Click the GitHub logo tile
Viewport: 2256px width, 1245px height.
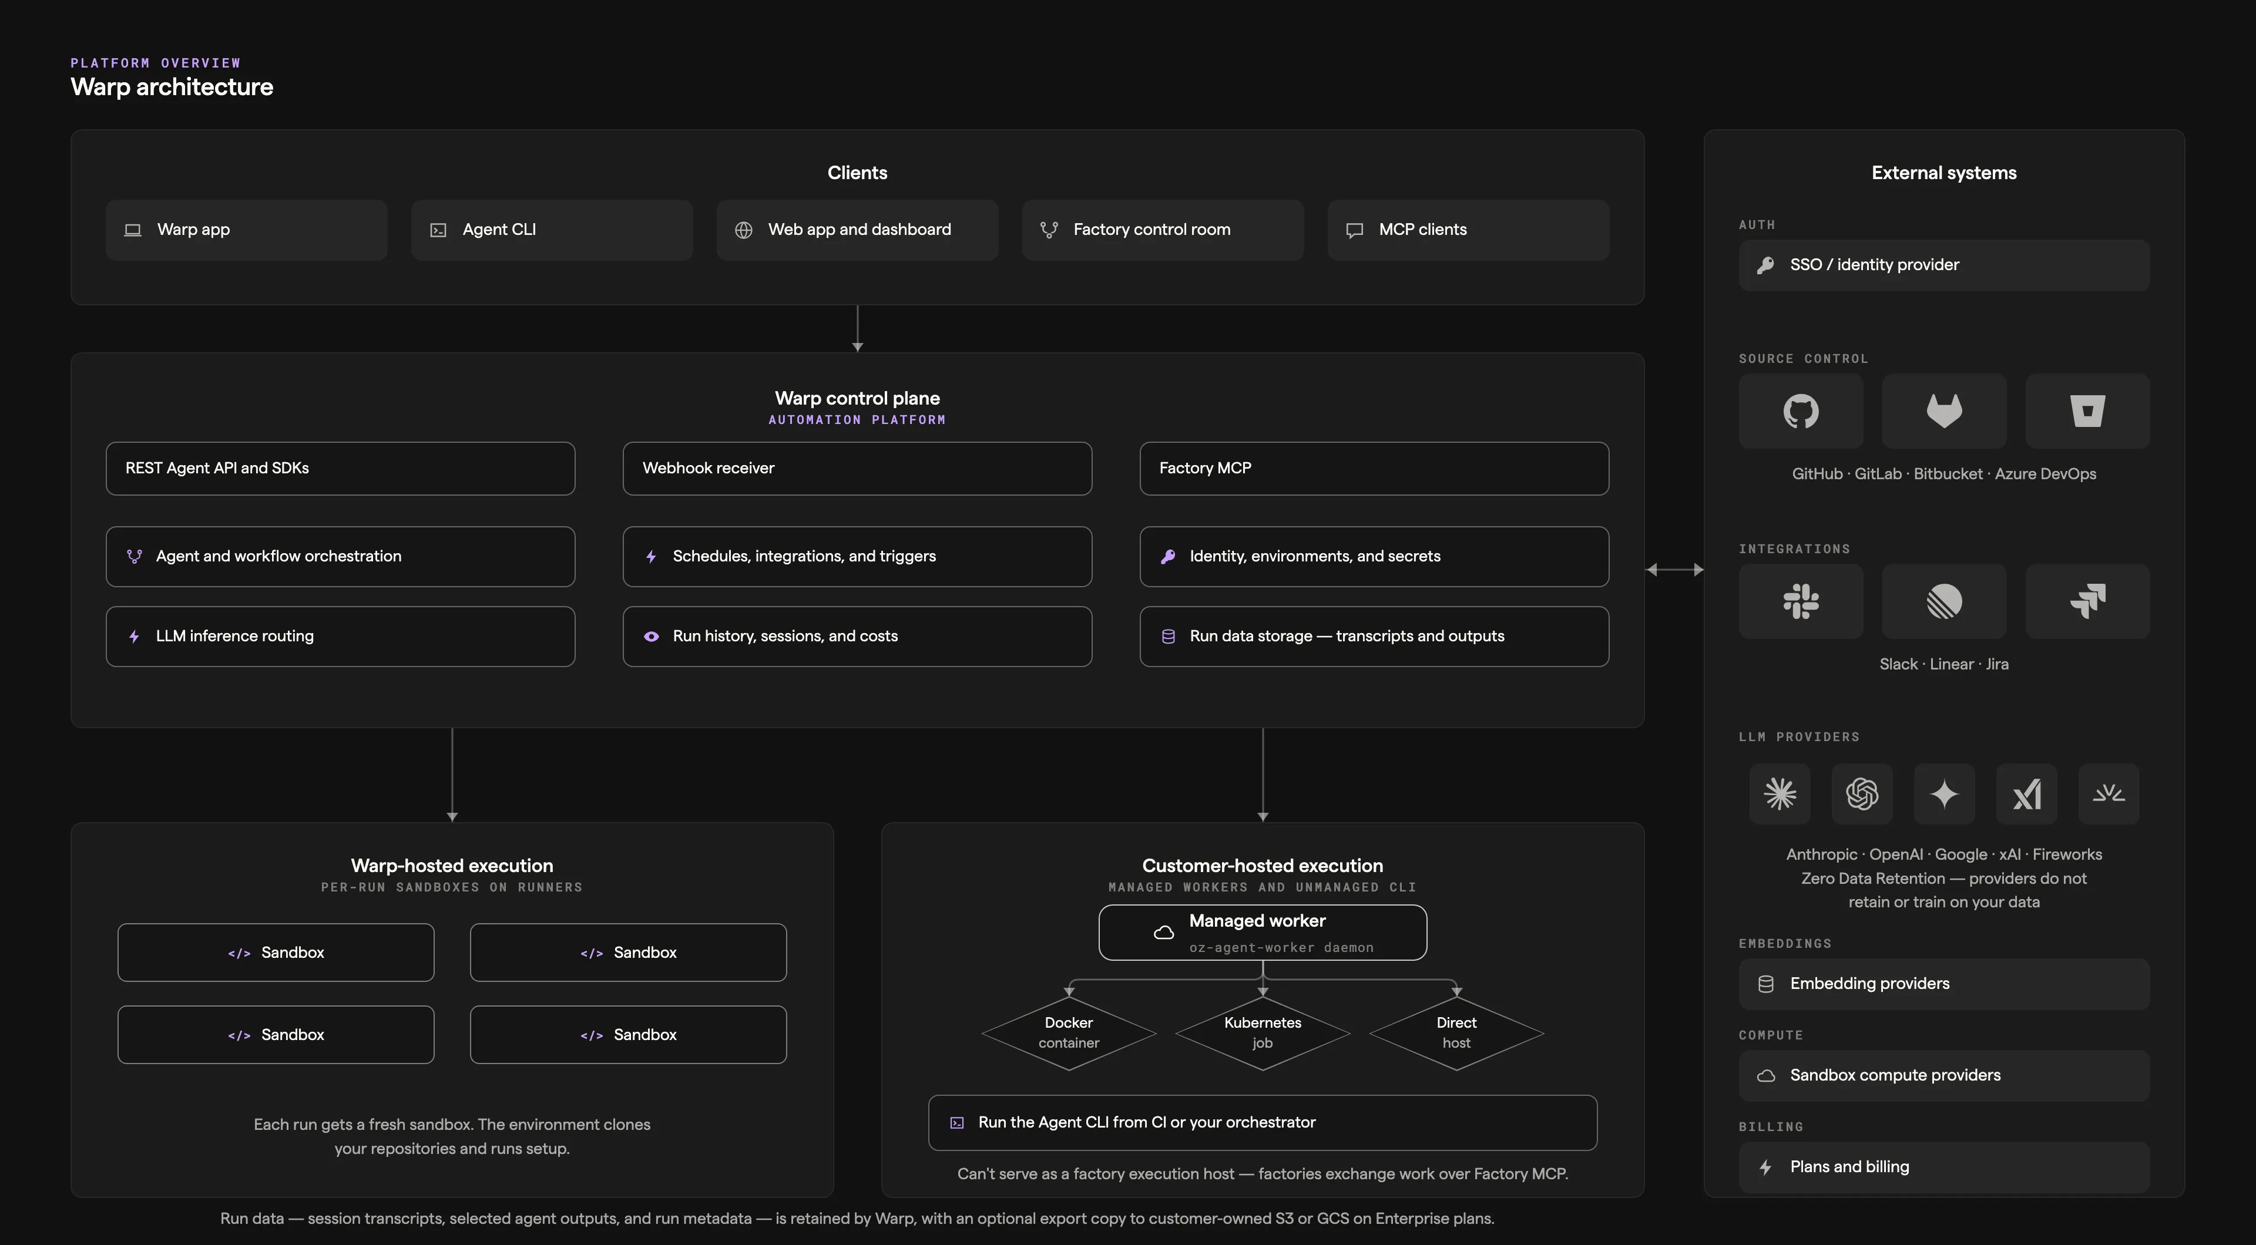pos(1801,410)
